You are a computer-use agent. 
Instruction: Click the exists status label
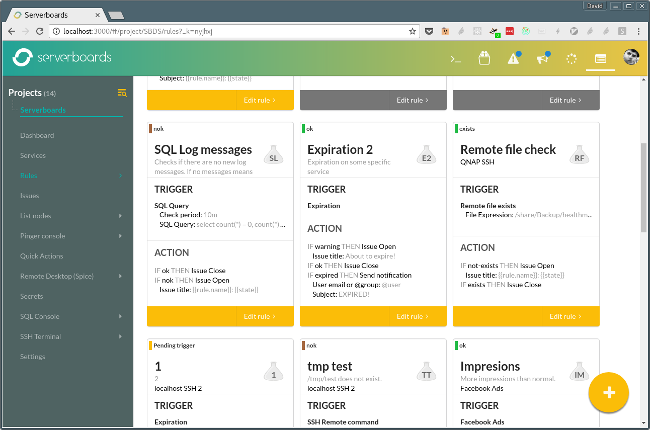point(467,129)
